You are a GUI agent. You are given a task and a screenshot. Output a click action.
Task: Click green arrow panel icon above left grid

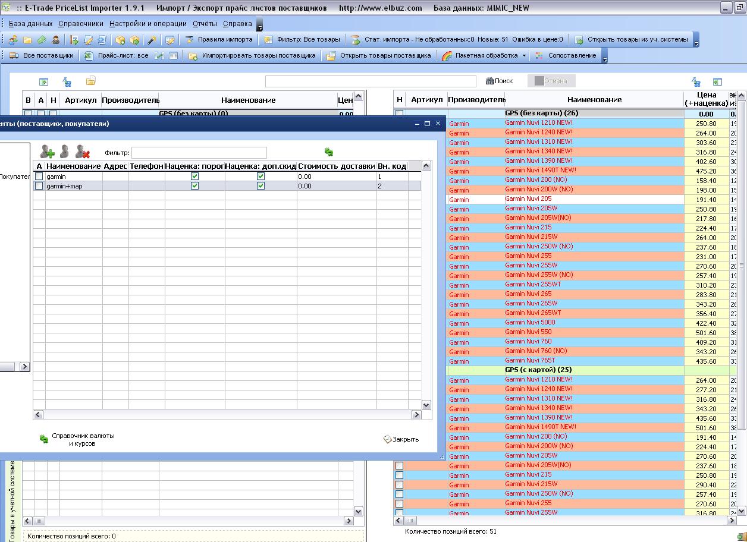coord(43,81)
